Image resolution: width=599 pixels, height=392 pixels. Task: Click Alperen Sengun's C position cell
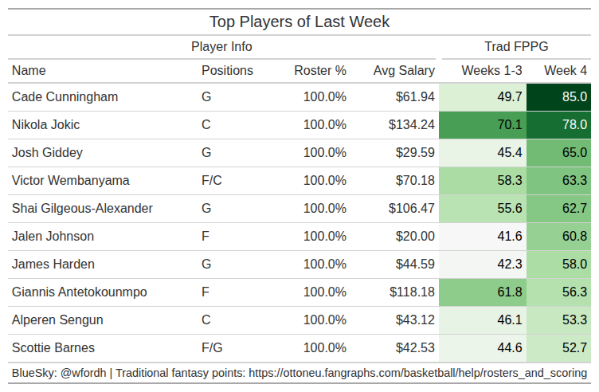click(x=206, y=320)
